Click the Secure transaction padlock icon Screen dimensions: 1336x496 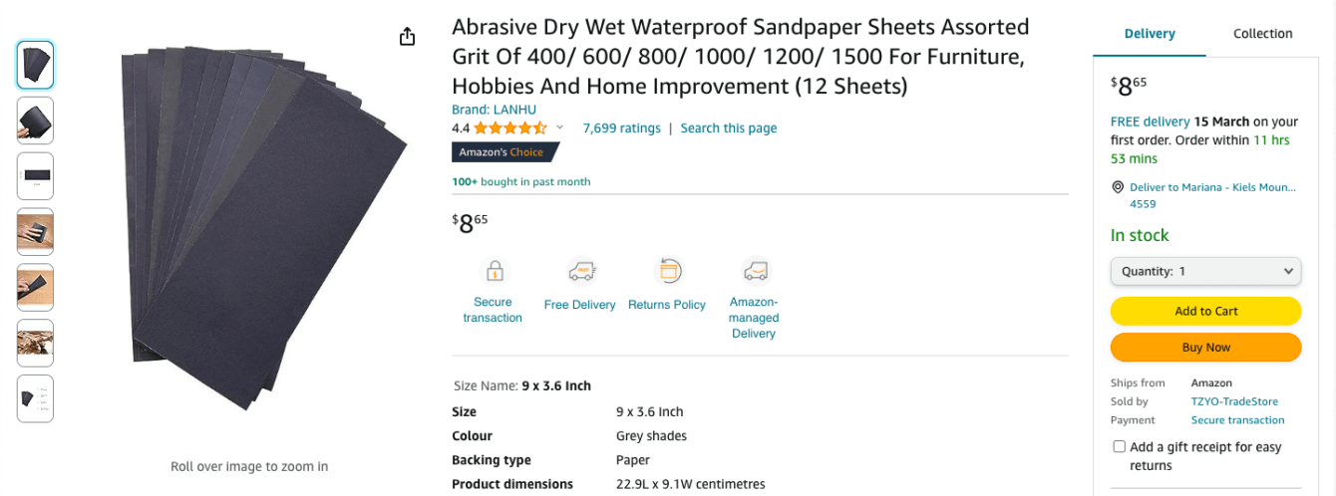pos(494,271)
